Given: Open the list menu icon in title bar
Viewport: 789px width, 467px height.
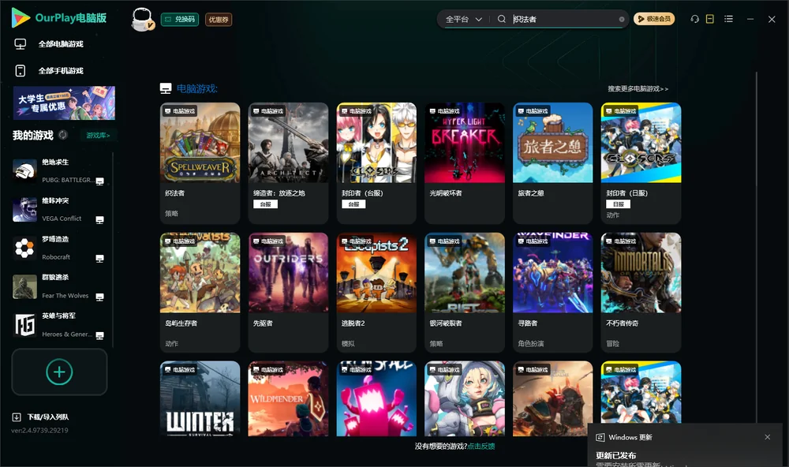Looking at the screenshot, I should tap(728, 19).
